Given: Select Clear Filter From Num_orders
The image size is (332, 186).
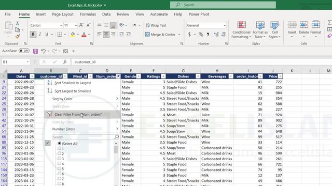Looking at the screenshot, I should coord(82,114).
